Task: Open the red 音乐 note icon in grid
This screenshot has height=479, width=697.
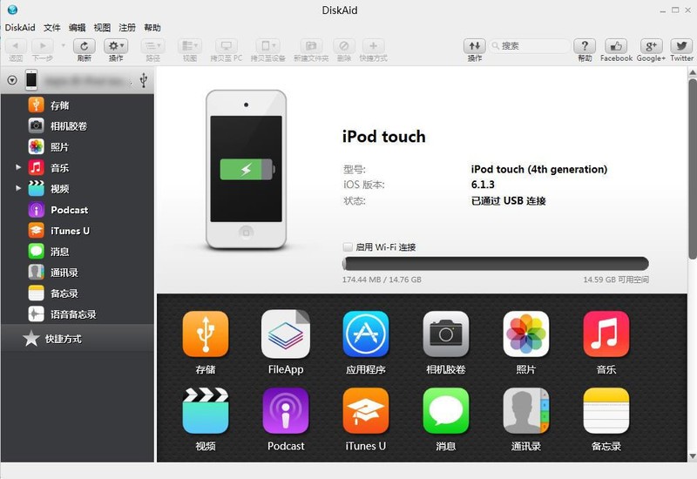Action: coord(606,334)
